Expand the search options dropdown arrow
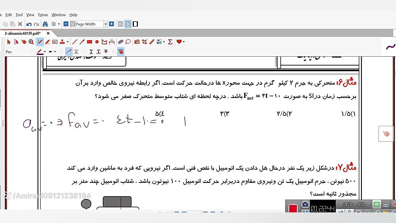Screen dimensions: 396x223 59,24
